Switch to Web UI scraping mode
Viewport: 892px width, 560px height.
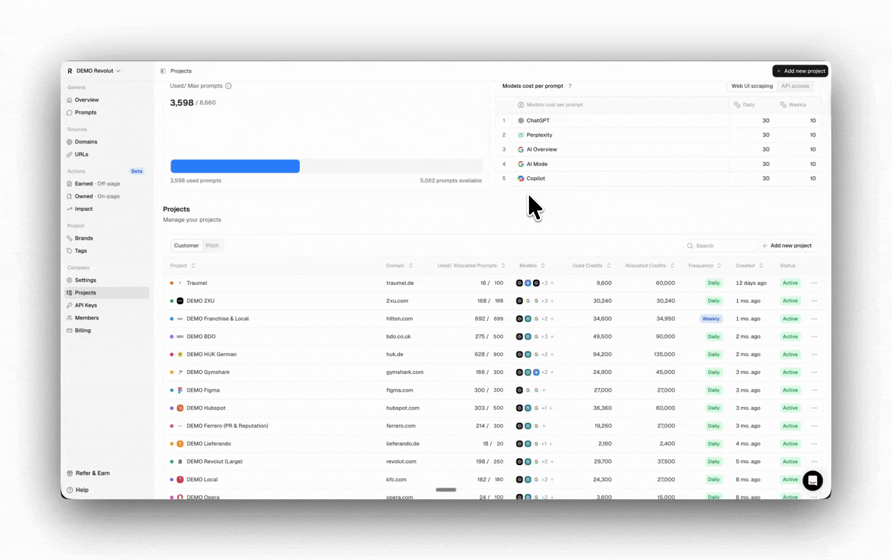[x=752, y=86]
